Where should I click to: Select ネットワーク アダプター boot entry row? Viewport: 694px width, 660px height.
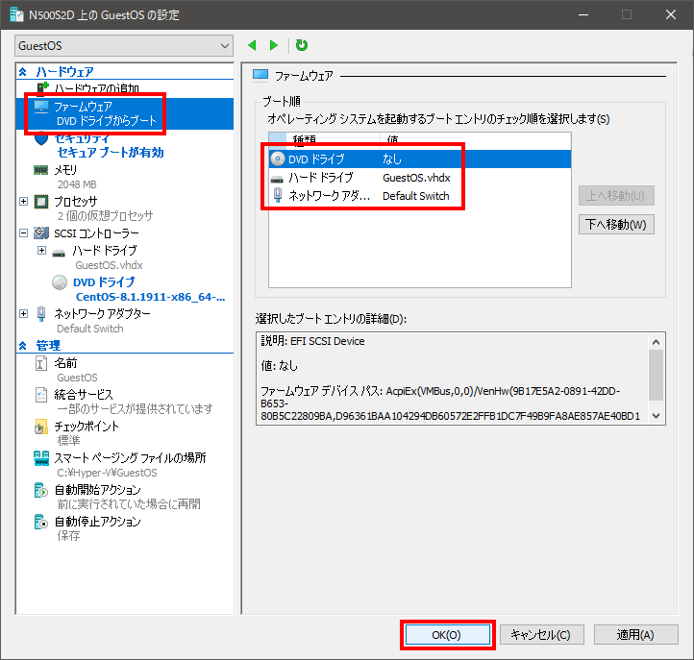(420, 196)
